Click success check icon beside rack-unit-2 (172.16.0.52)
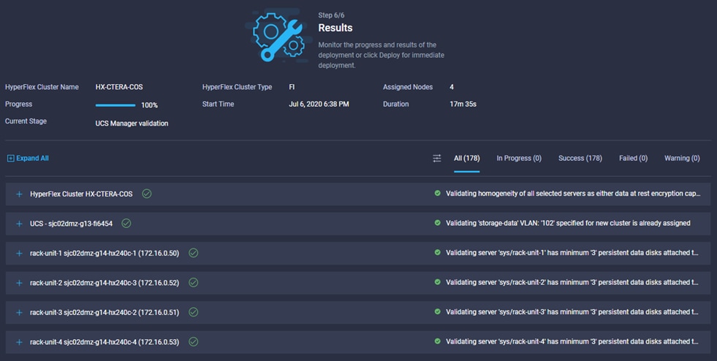The width and height of the screenshot is (717, 361). [x=194, y=282]
